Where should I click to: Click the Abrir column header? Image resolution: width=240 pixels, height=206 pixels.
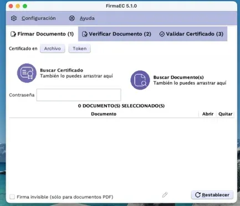click(x=208, y=114)
